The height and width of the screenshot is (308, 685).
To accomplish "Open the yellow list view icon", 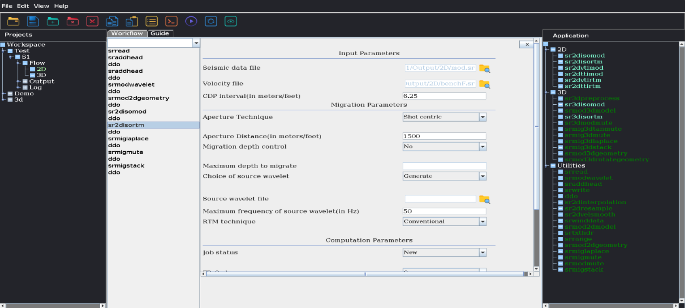I will coord(151,21).
